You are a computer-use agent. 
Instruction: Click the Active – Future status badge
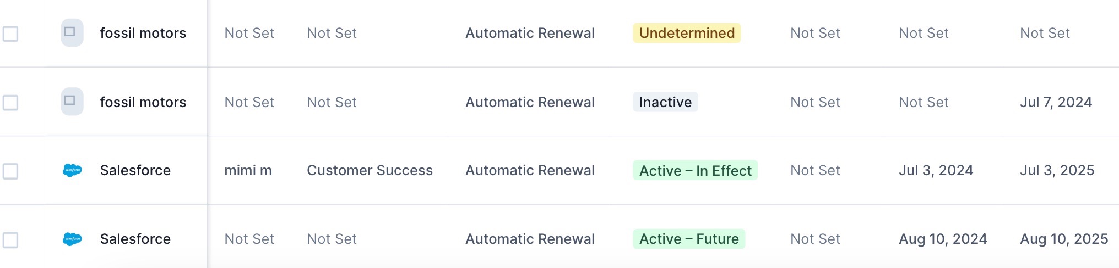coord(689,239)
